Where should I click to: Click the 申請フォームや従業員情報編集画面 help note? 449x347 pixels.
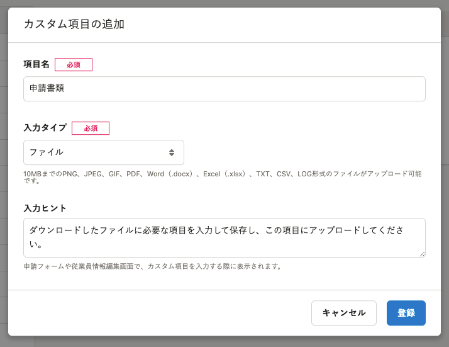[x=152, y=266]
